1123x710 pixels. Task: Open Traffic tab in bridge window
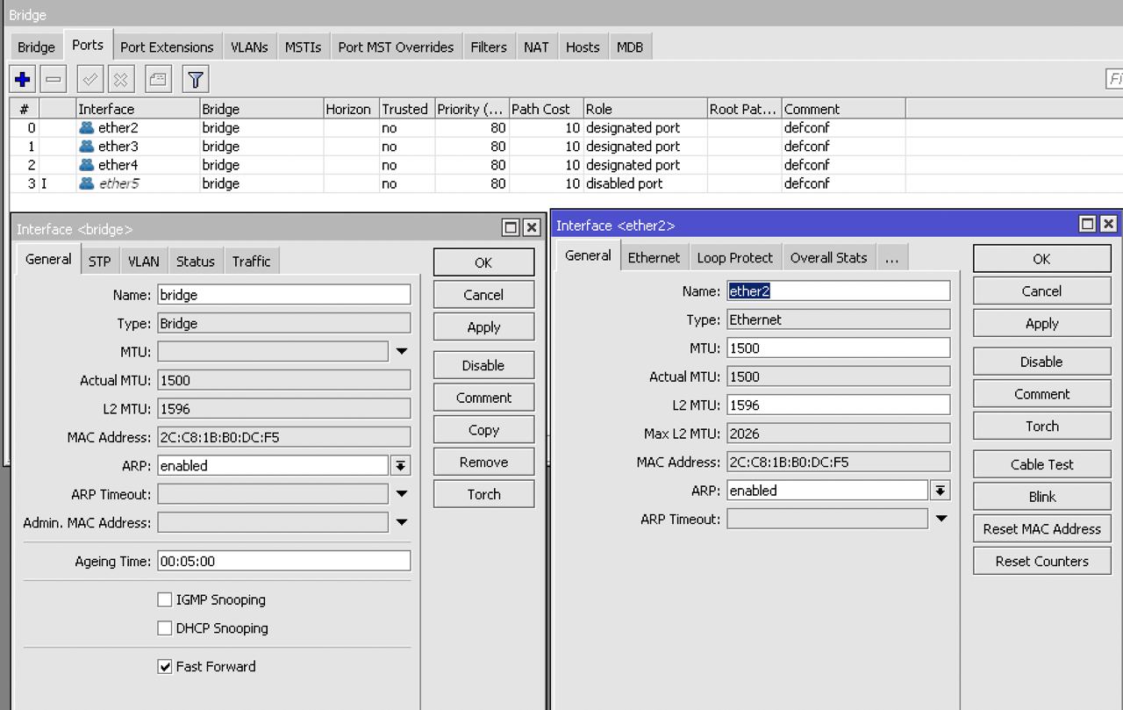point(252,261)
